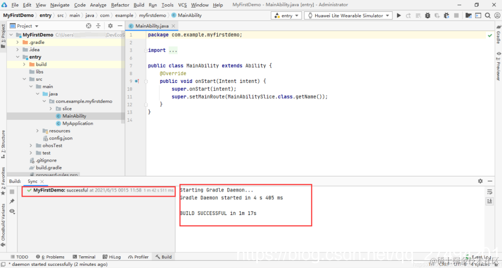The width and height of the screenshot is (502, 268).
Task: Open the File menu
Action: pyautogui.click(x=15, y=5)
